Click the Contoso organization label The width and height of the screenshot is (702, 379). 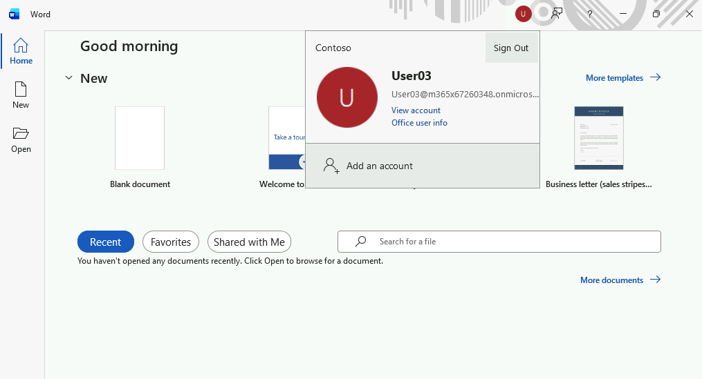point(333,48)
